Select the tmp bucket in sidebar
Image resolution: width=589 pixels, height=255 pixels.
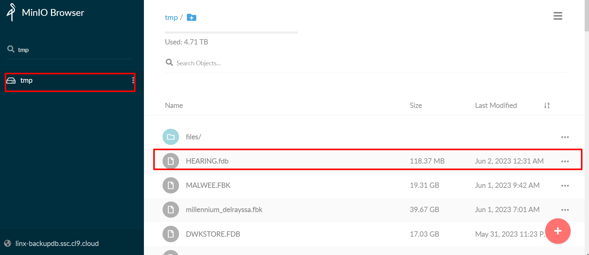70,81
